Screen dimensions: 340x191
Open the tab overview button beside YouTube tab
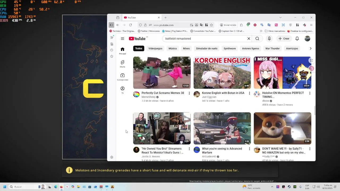[118, 18]
